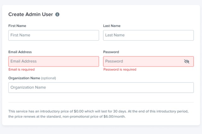202x134 pixels.
Task: Toggle password visibility with the eye icon
Action: (187, 61)
